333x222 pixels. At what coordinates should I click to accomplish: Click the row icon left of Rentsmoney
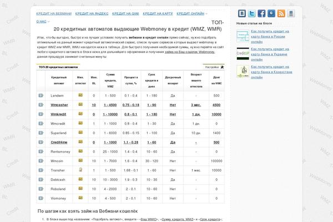[41, 152]
